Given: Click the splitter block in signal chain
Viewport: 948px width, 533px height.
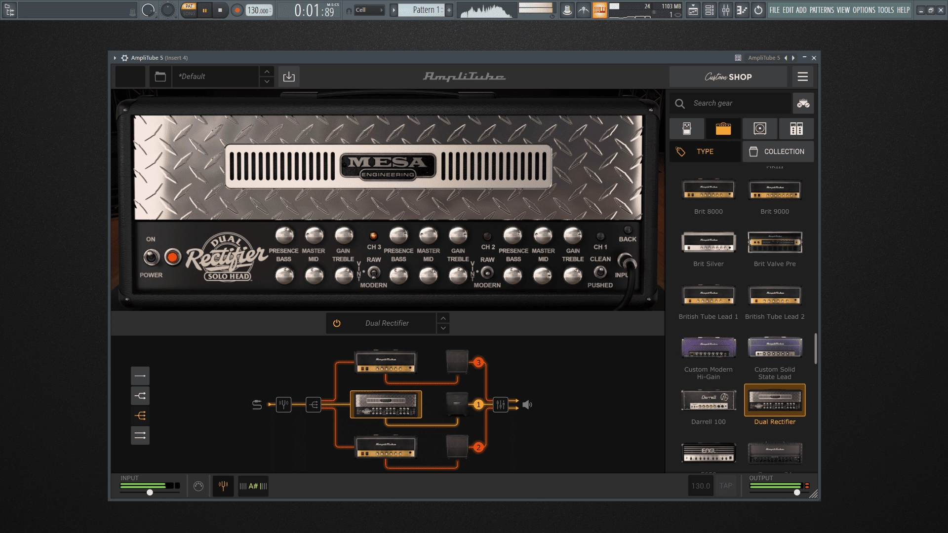Looking at the screenshot, I should point(314,405).
